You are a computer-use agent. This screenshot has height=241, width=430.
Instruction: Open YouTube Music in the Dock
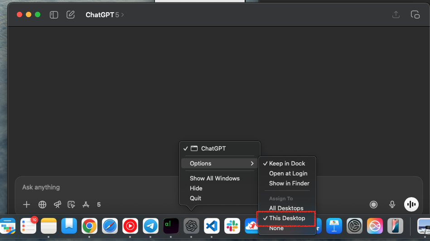130,226
